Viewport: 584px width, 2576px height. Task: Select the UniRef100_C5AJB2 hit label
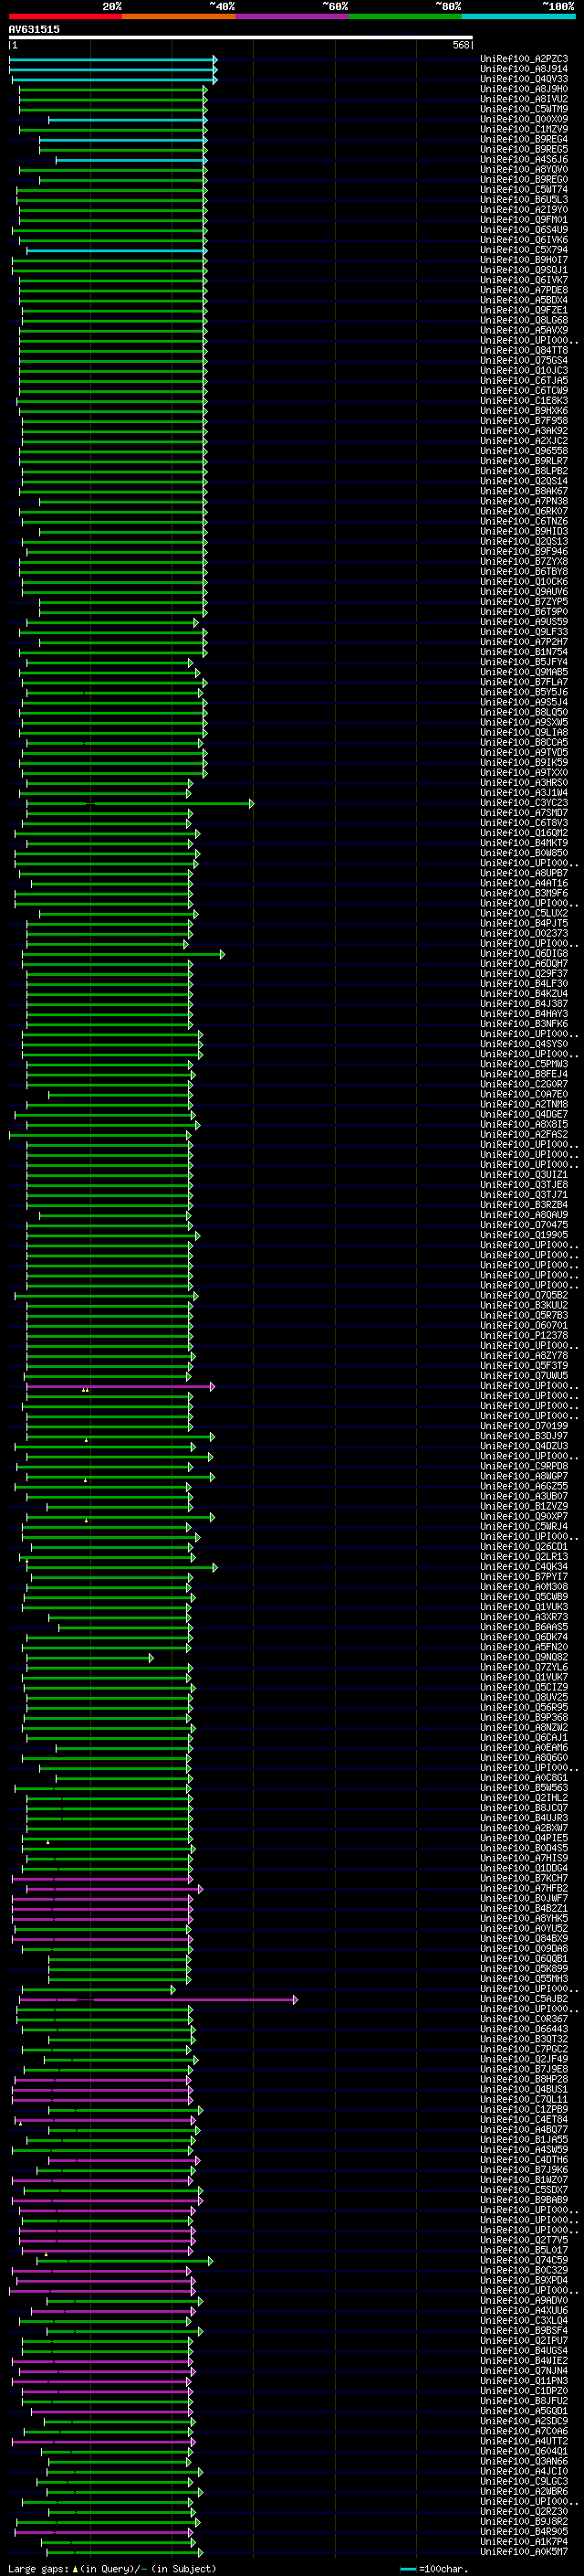tap(524, 1999)
